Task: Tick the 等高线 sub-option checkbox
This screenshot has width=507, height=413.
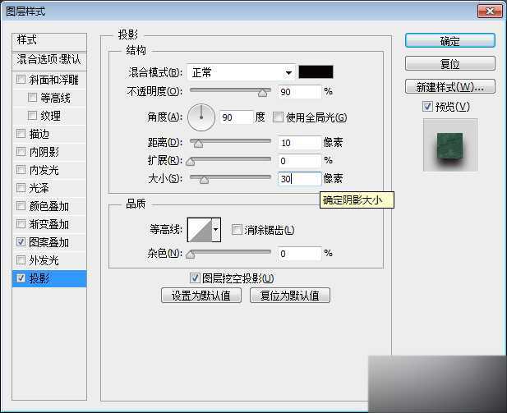Action: tap(32, 97)
